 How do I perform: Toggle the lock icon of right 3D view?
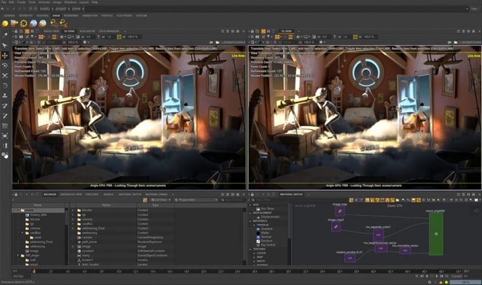[x=252, y=31]
